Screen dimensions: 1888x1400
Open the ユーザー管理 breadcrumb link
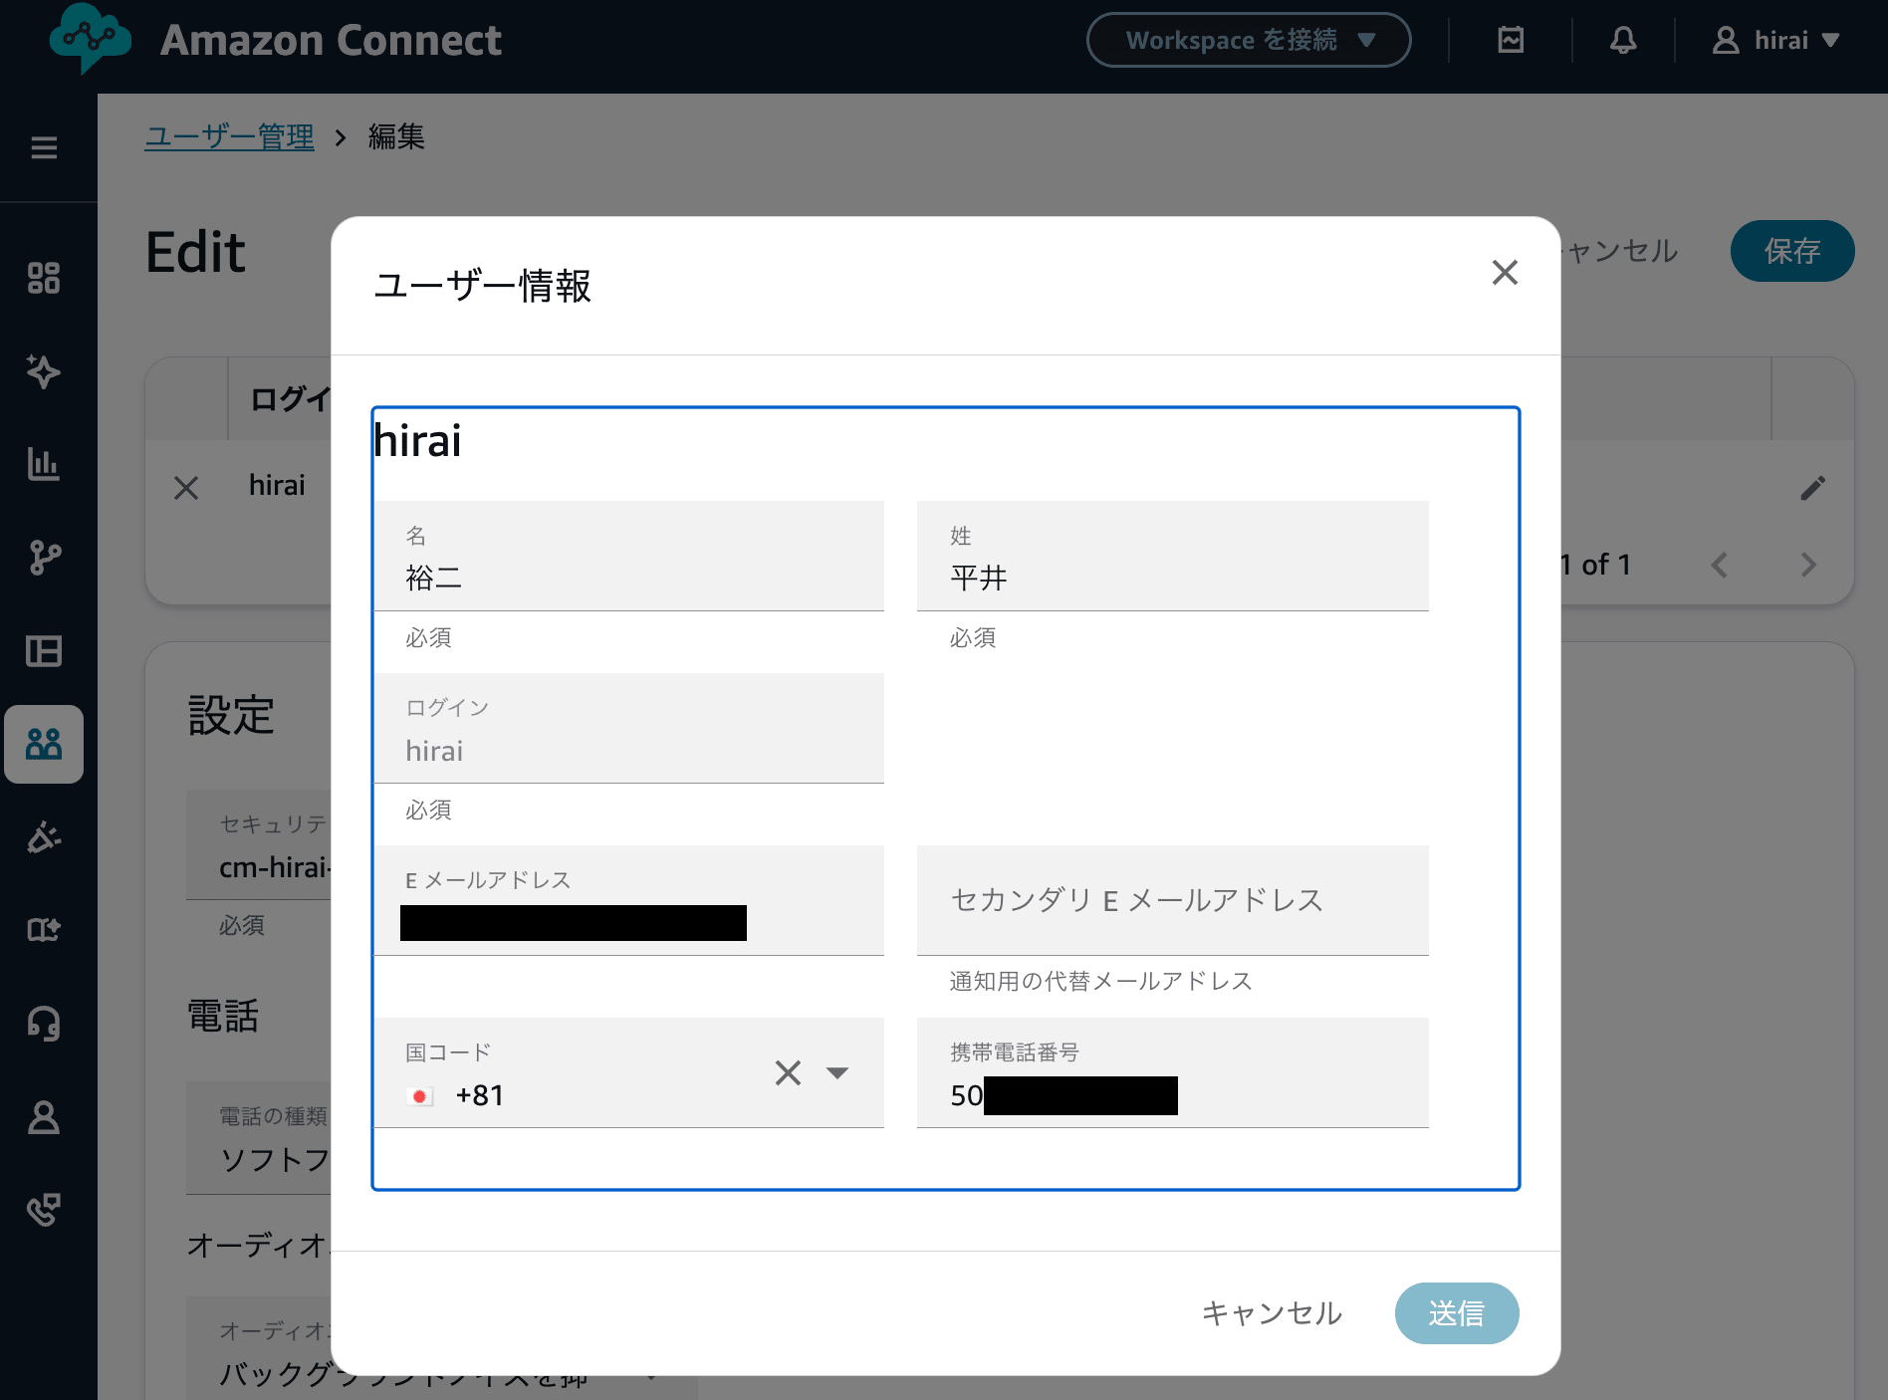pyautogui.click(x=229, y=136)
